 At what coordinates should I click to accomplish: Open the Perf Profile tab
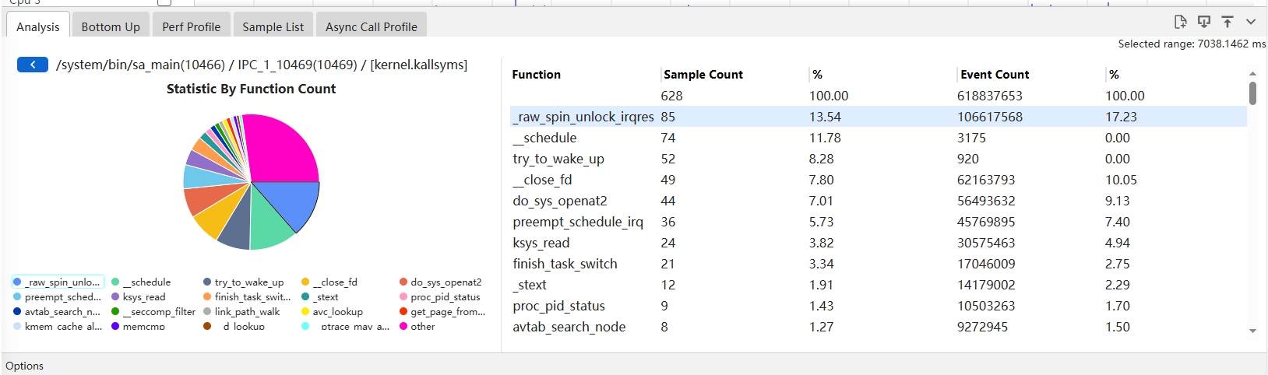[x=191, y=26]
